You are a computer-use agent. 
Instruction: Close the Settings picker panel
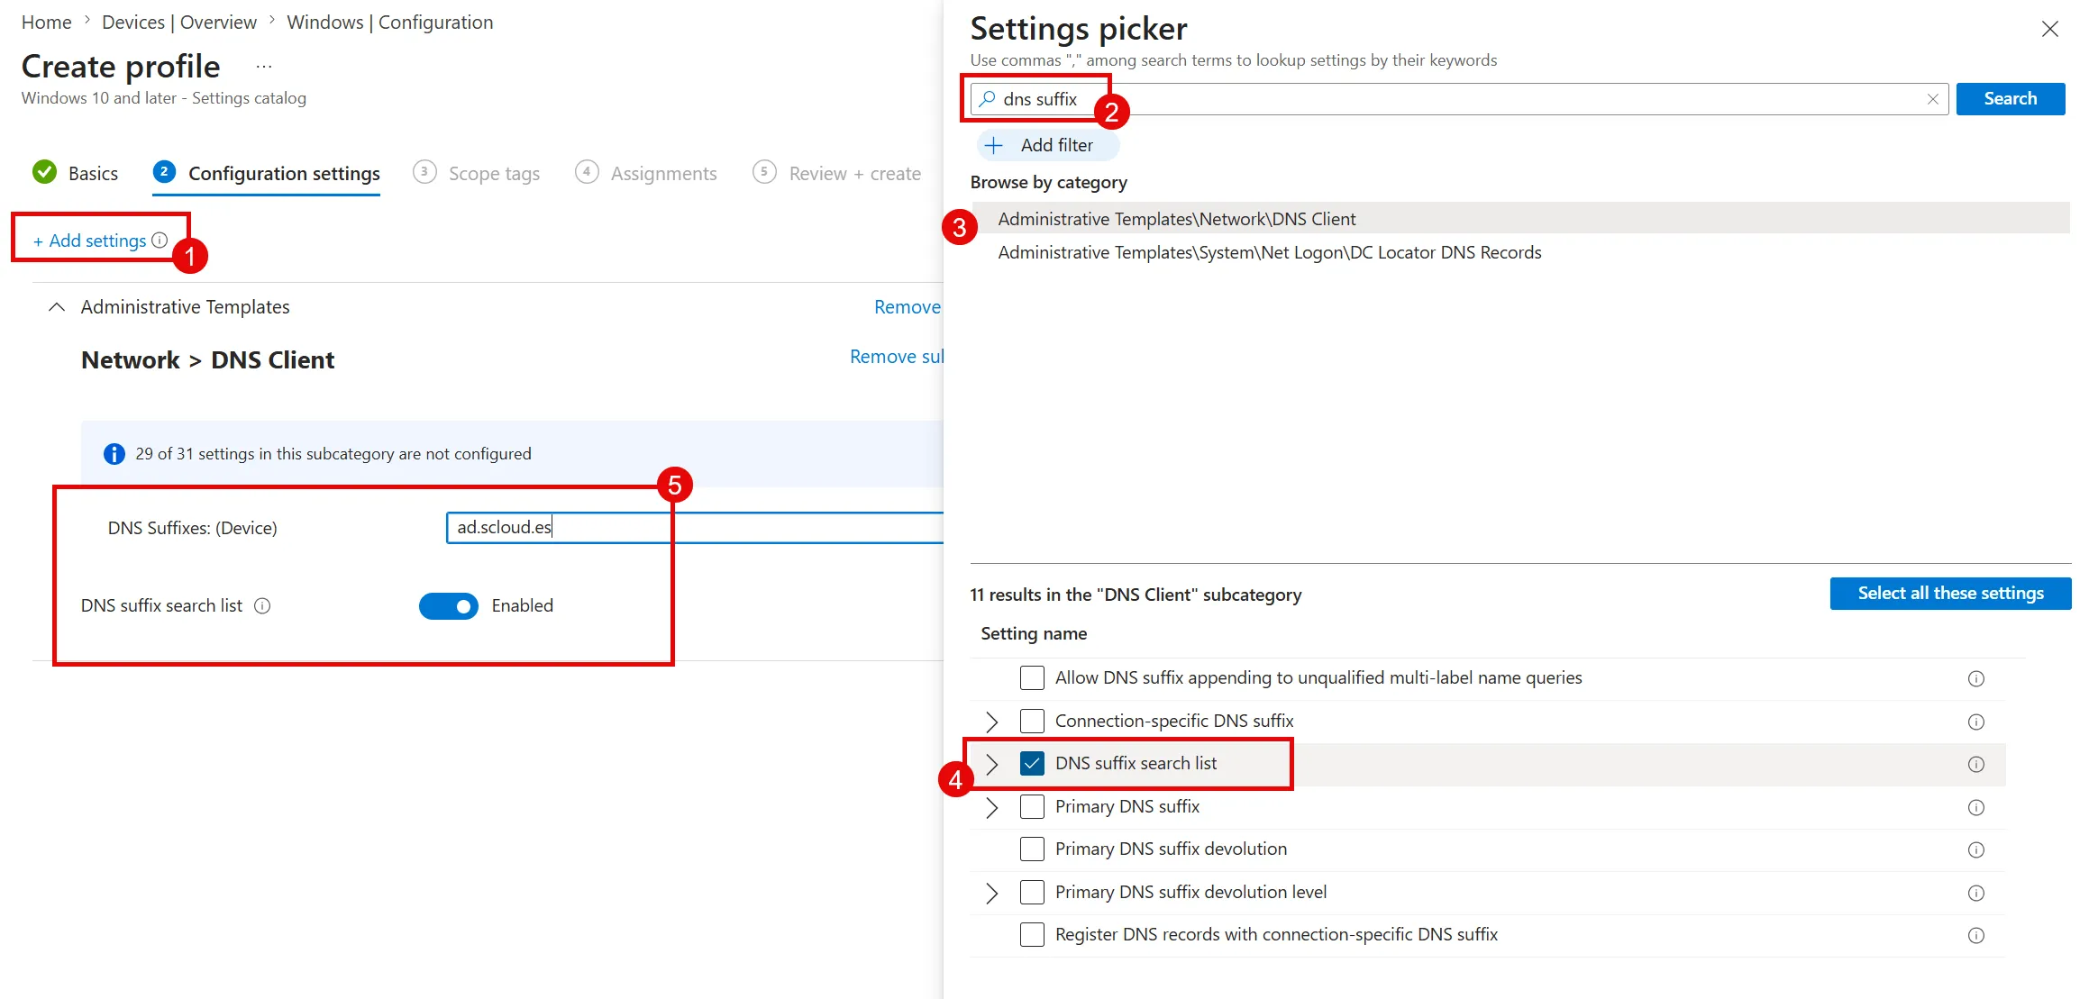(2049, 30)
